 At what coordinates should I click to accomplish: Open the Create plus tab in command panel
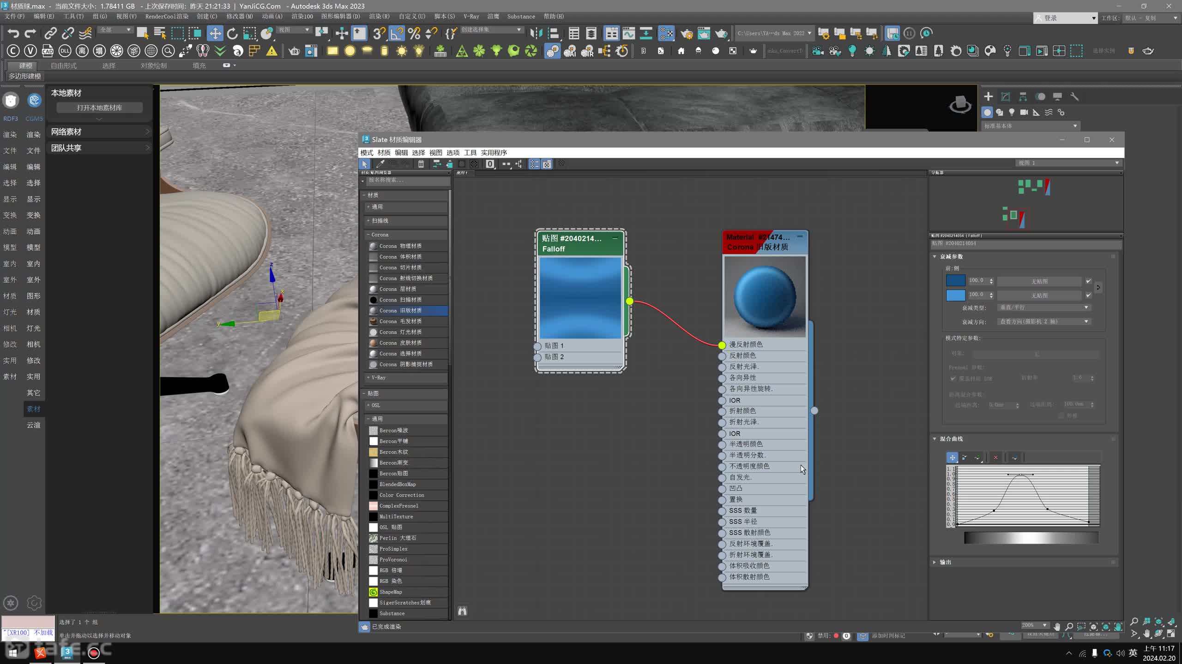988,96
